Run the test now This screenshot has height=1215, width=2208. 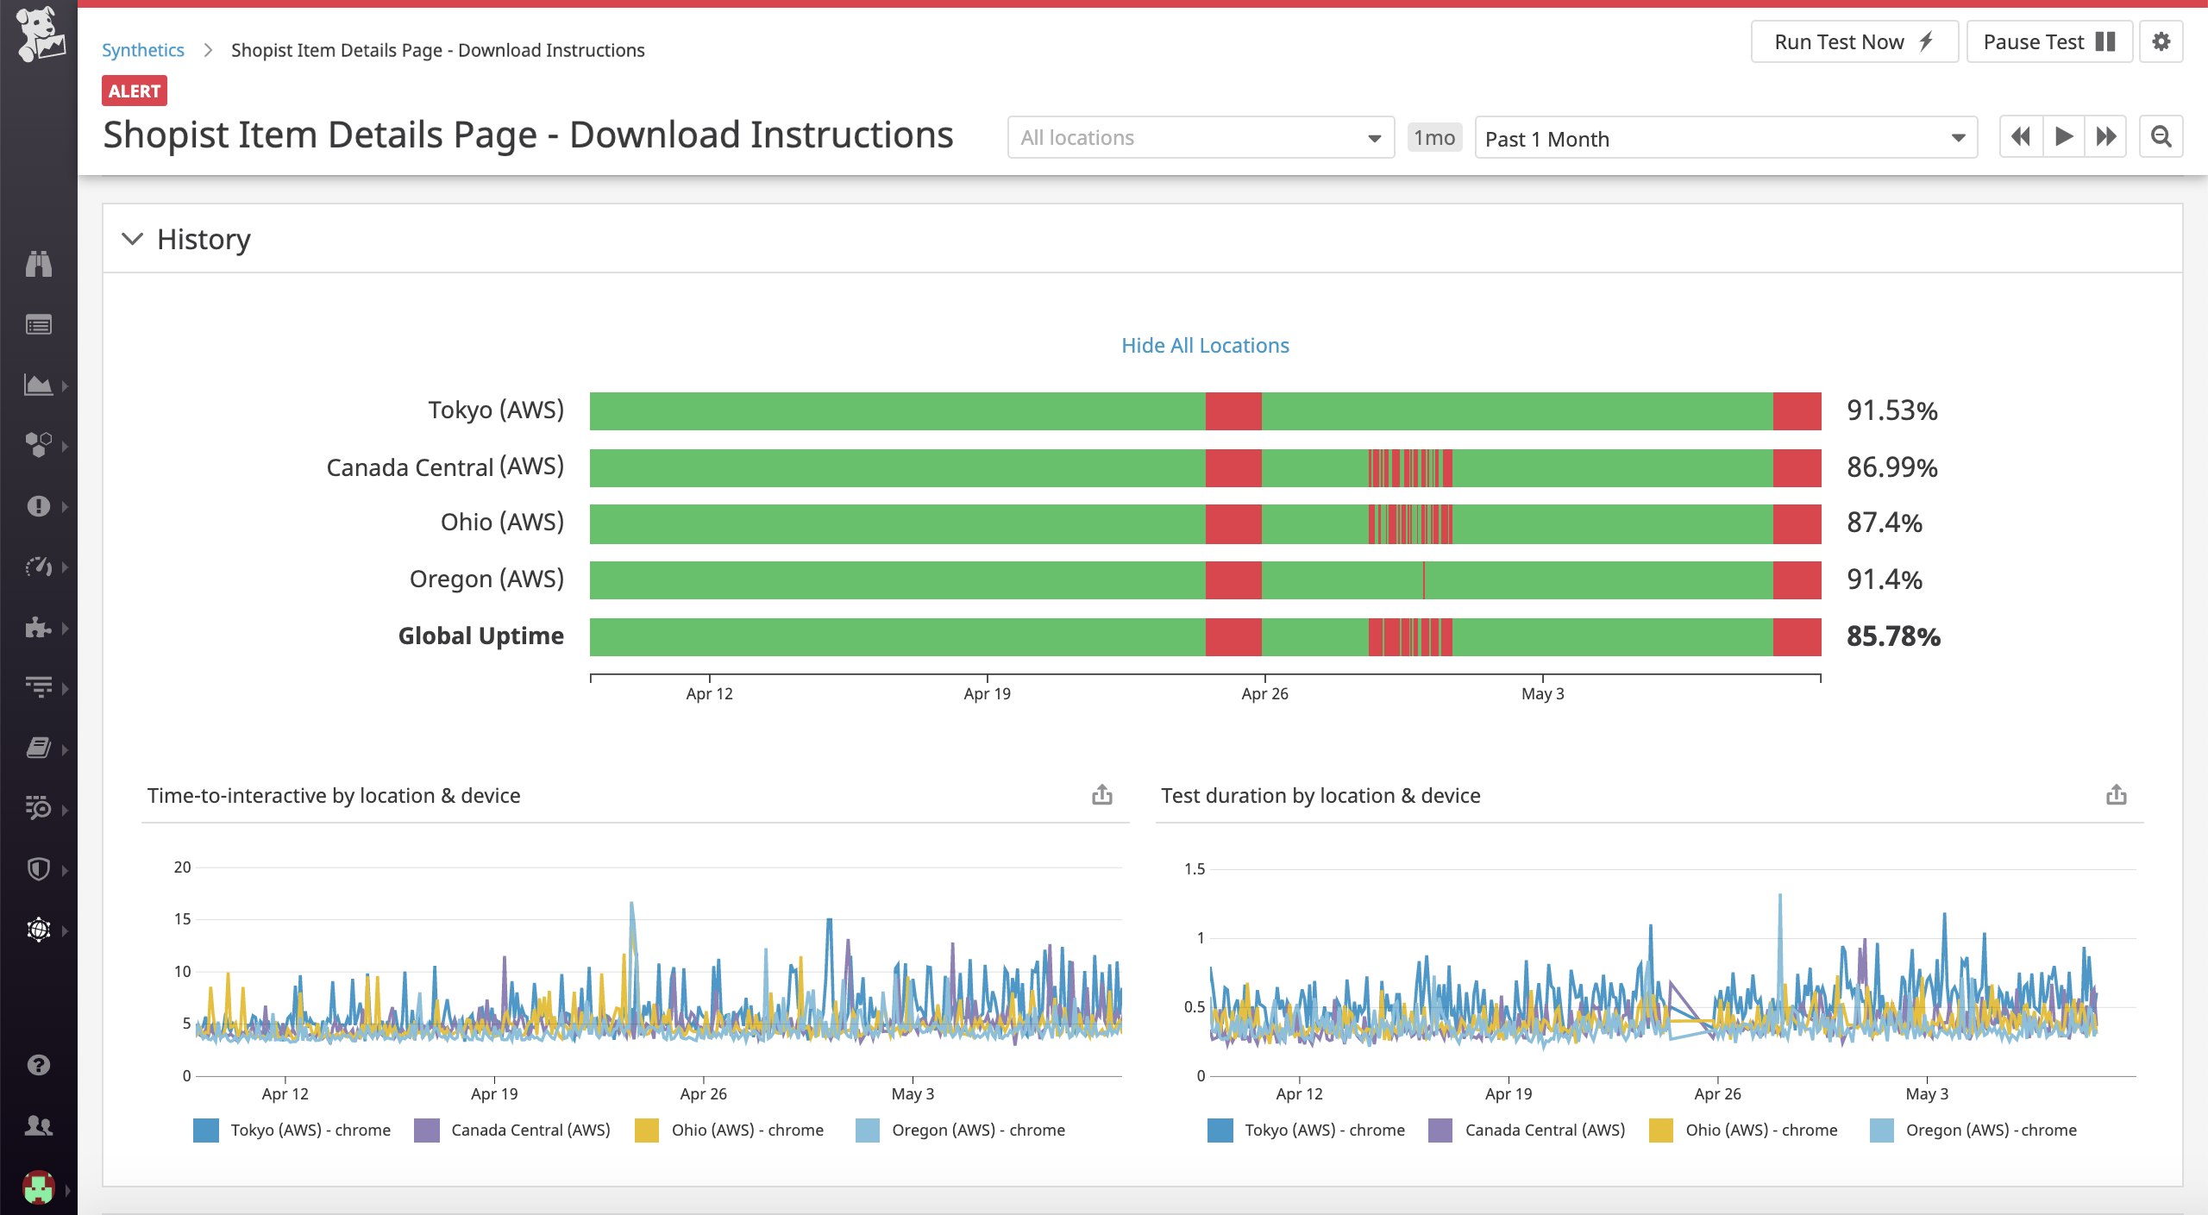[x=1854, y=41]
